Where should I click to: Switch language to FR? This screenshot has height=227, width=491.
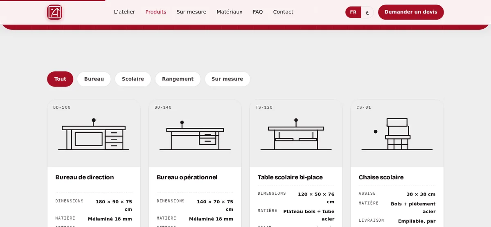tap(353, 12)
